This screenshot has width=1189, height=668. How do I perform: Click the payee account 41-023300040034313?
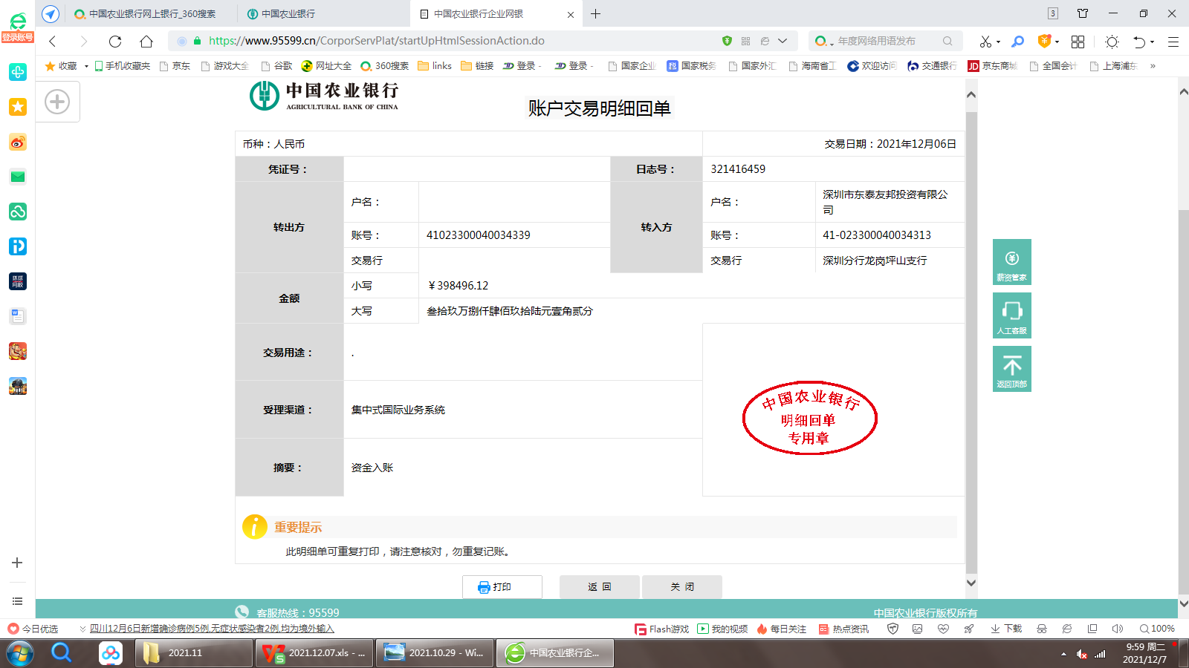click(x=877, y=235)
